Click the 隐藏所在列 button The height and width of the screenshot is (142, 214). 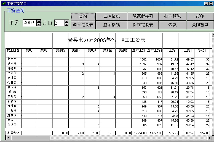[143, 17]
